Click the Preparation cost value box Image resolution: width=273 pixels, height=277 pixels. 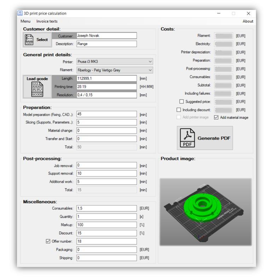[223, 61]
